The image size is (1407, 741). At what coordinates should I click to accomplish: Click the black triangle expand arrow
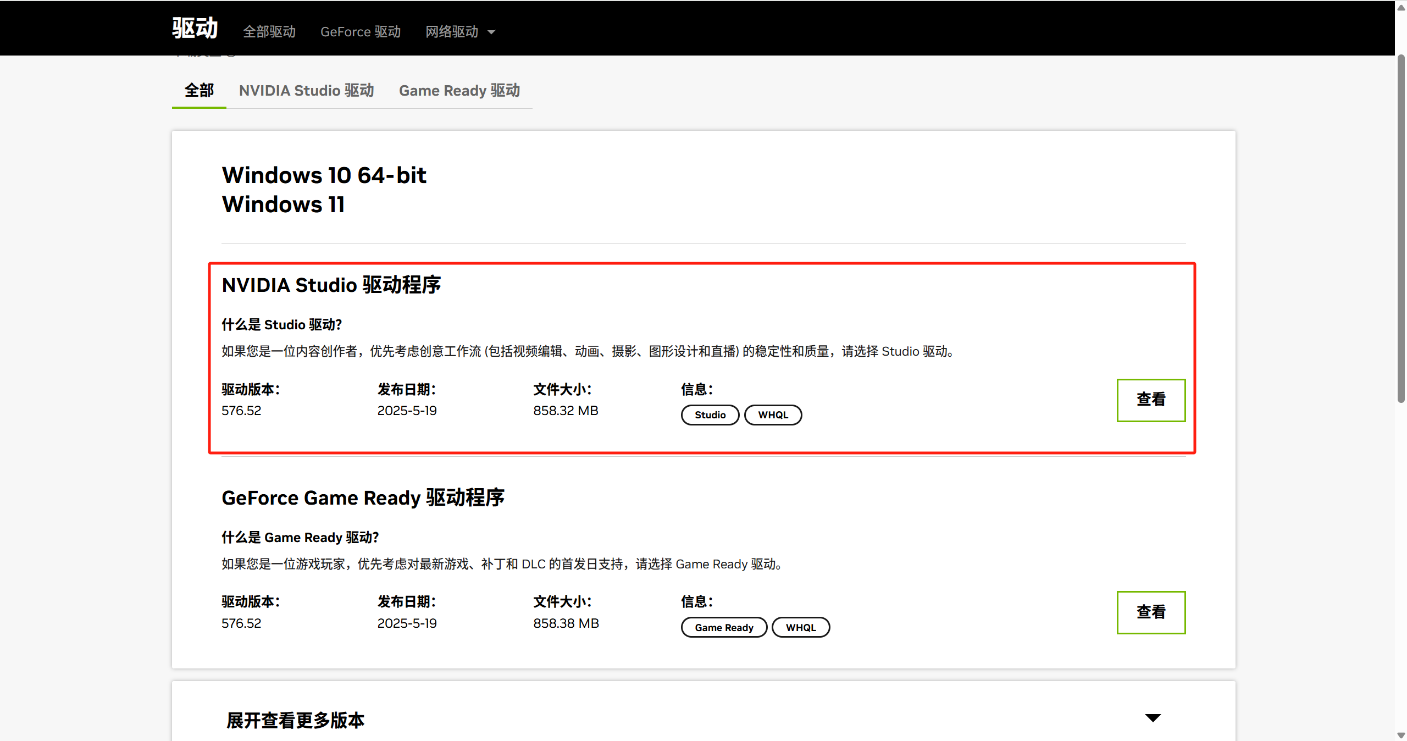click(1153, 718)
